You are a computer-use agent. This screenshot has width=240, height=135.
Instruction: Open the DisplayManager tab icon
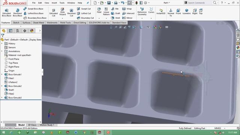31,31
